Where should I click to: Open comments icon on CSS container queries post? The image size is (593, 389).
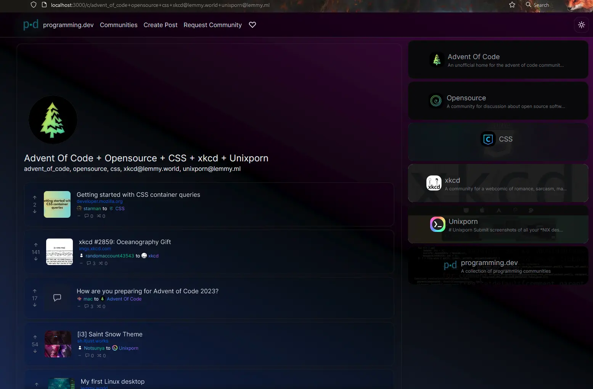(x=87, y=216)
